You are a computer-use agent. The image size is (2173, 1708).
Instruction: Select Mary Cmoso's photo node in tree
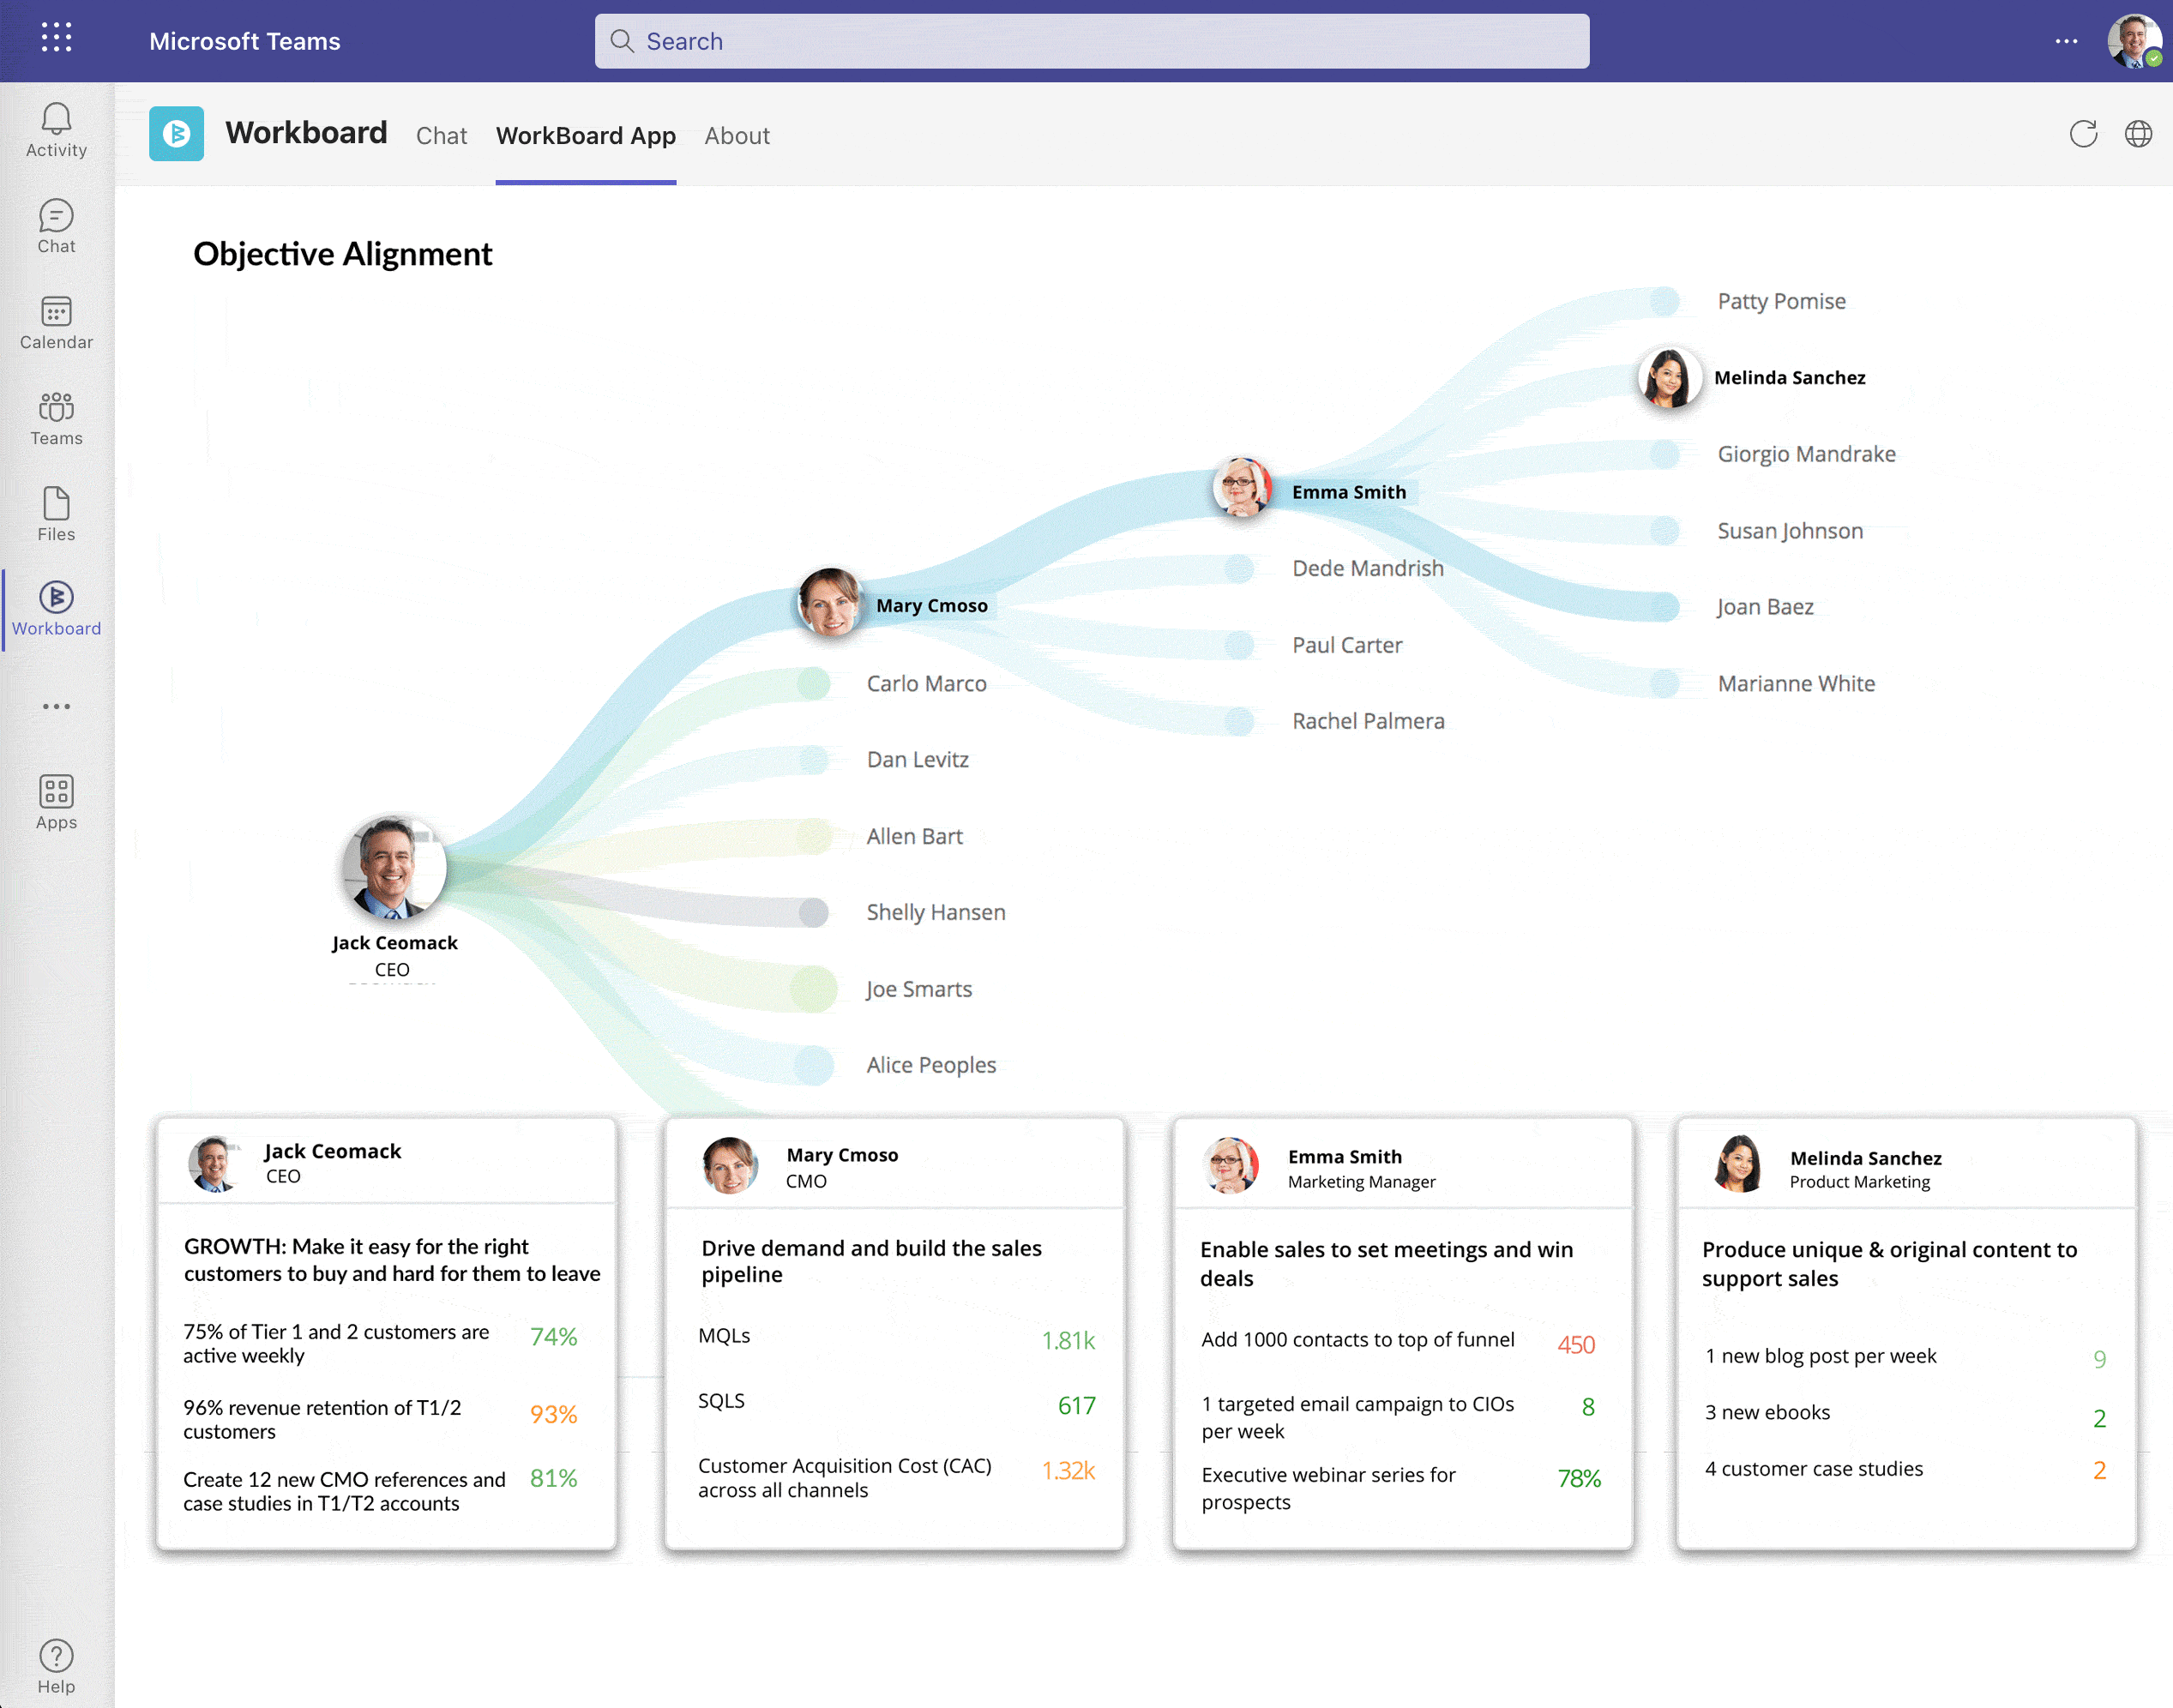click(829, 602)
